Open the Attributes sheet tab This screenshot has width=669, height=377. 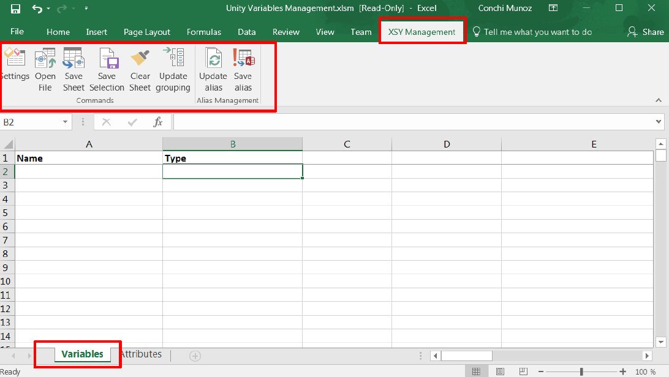coord(142,354)
